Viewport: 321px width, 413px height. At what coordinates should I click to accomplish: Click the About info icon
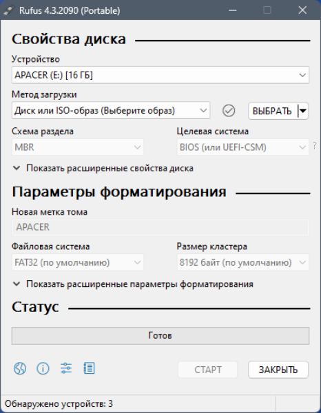[x=43, y=368]
